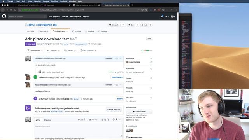Open options menu on makermelissa's comment
249x140 pixels.
(121, 85)
